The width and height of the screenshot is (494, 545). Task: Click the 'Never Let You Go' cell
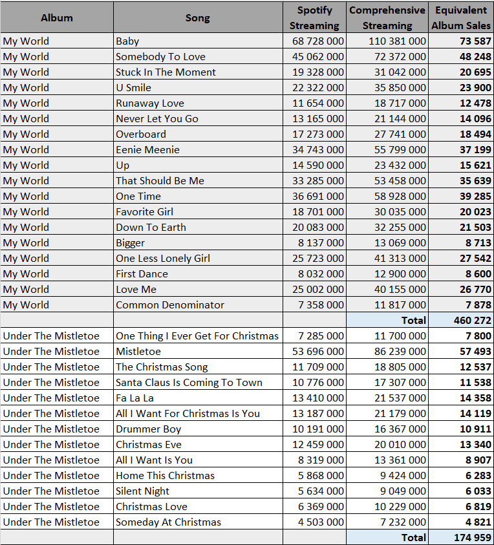tap(198, 118)
